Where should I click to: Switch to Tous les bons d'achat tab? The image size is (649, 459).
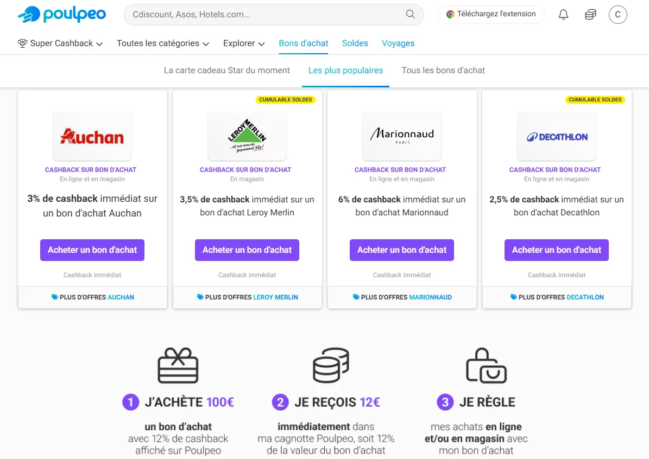pyautogui.click(x=443, y=71)
